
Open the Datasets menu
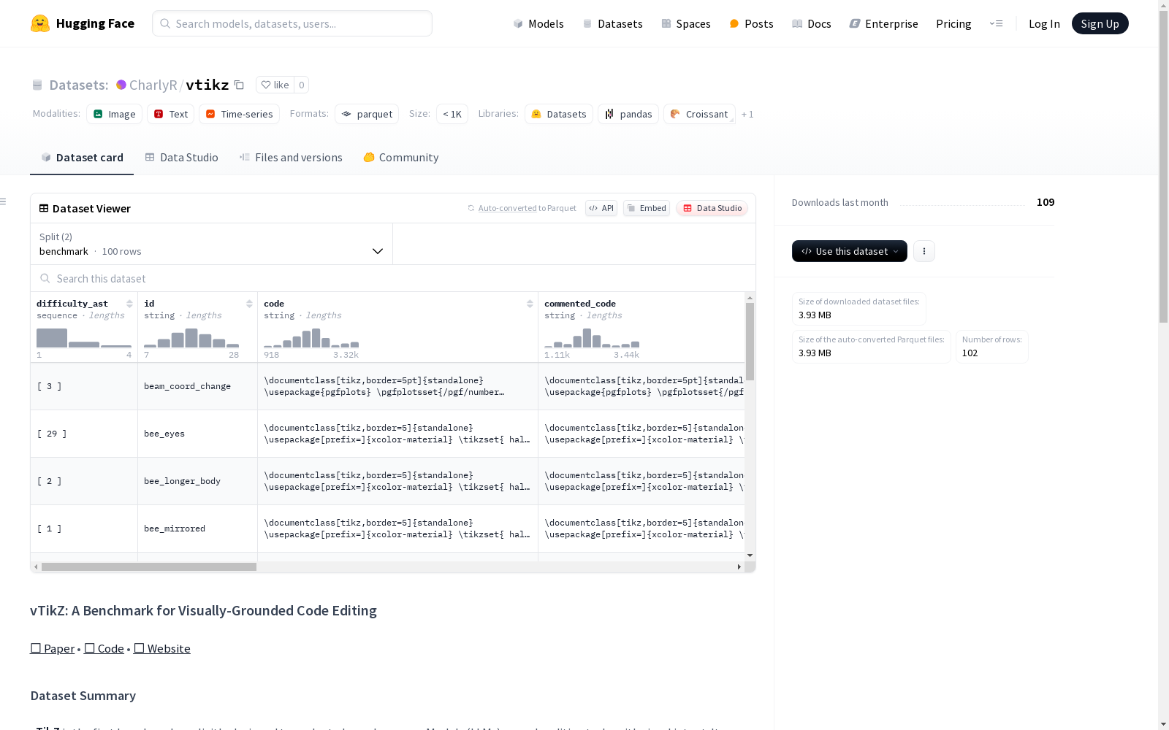612,23
